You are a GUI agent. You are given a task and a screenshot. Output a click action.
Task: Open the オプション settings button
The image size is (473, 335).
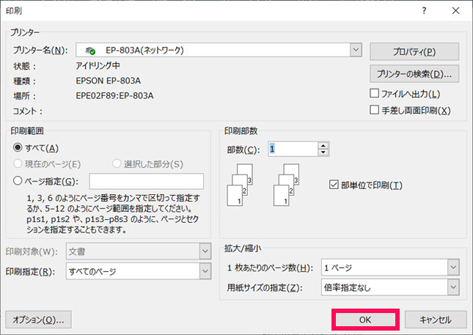(38, 319)
